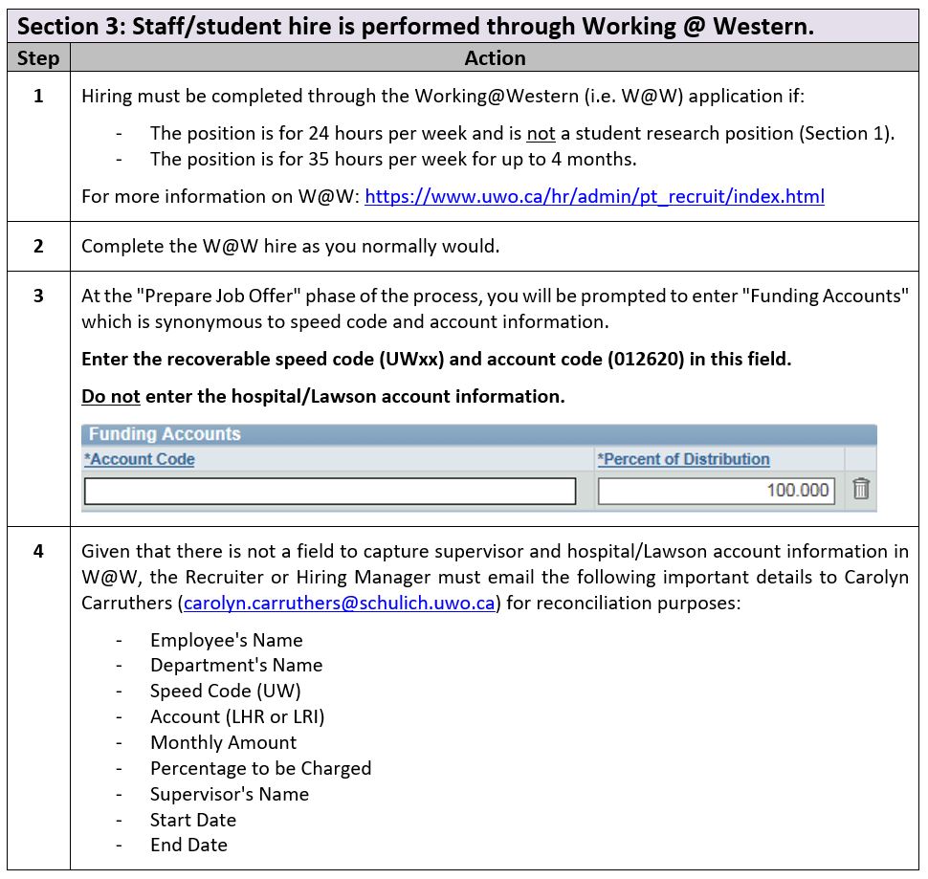The height and width of the screenshot is (879, 928).
Task: Click step number 3 cell
Action: click(x=38, y=296)
